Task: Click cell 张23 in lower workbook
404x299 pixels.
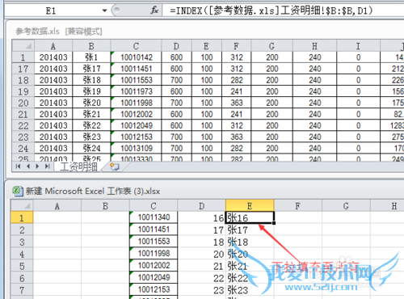Action: [250, 290]
